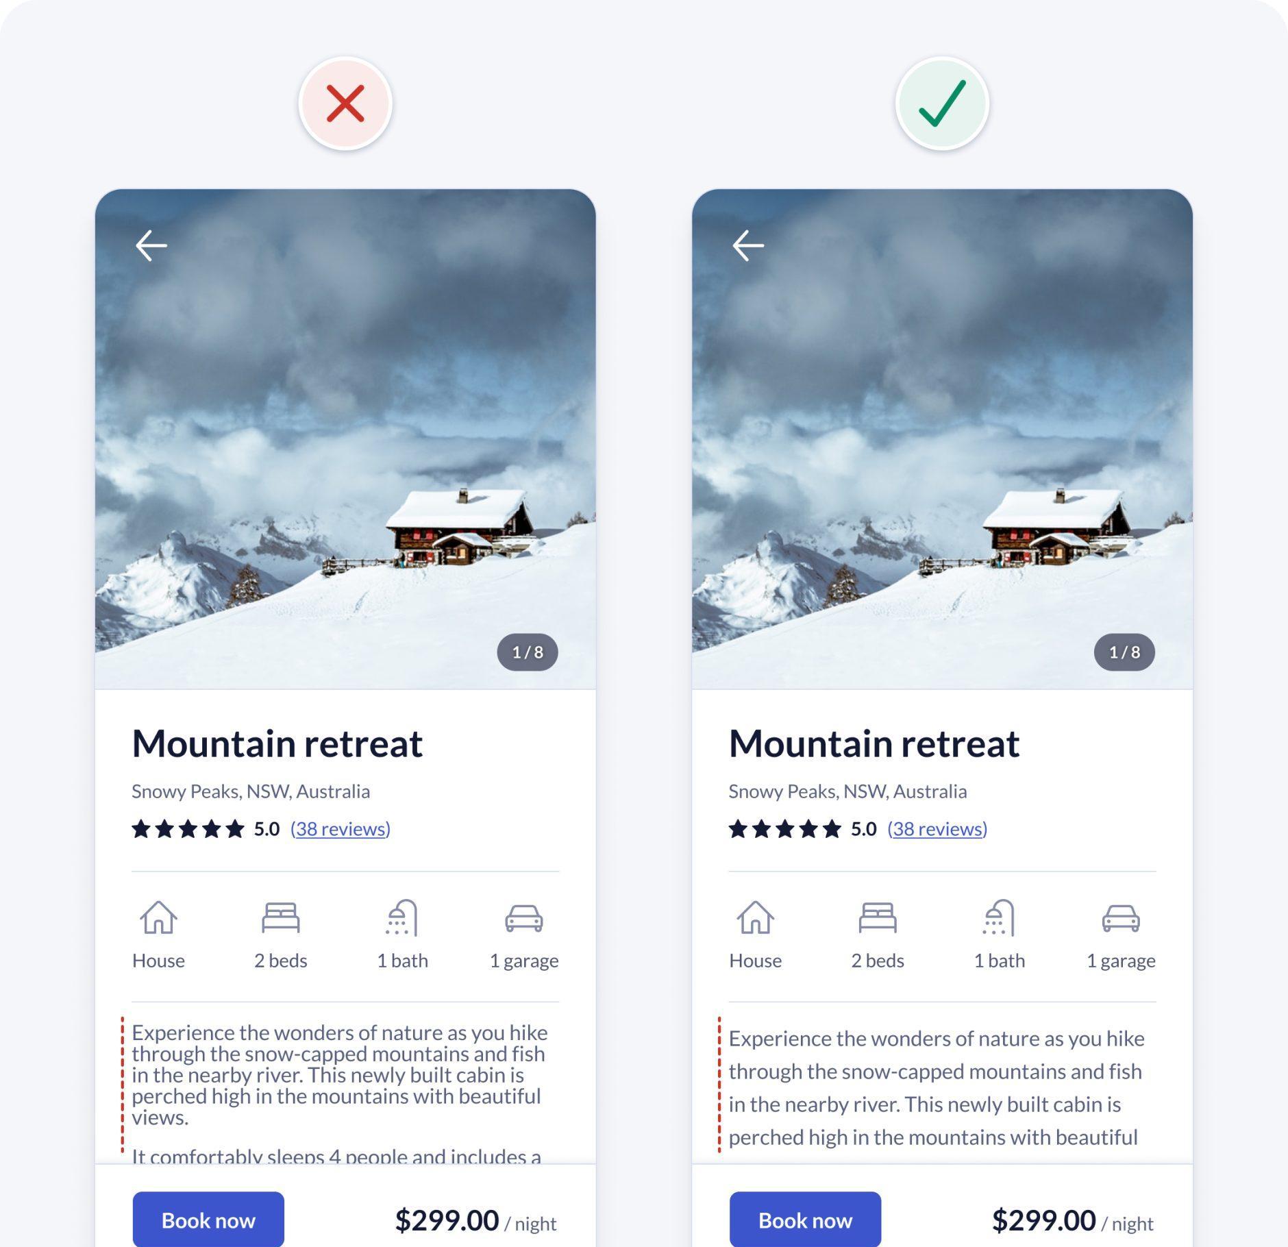Click the back arrow in the left mockup
The width and height of the screenshot is (1288, 1247).
[151, 246]
